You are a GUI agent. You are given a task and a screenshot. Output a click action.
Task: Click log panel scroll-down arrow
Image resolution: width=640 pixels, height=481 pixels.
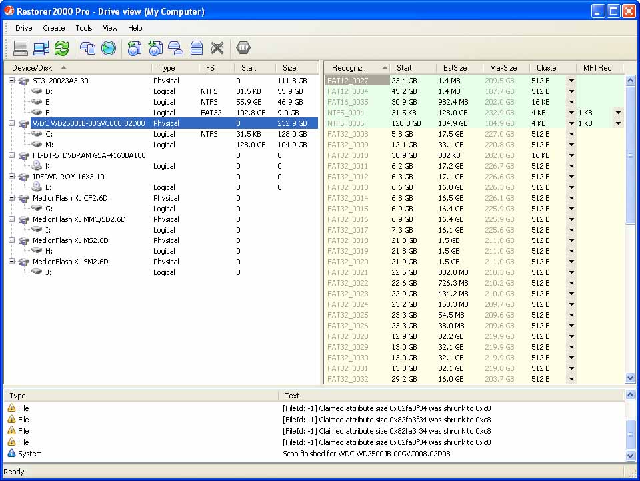point(630,456)
